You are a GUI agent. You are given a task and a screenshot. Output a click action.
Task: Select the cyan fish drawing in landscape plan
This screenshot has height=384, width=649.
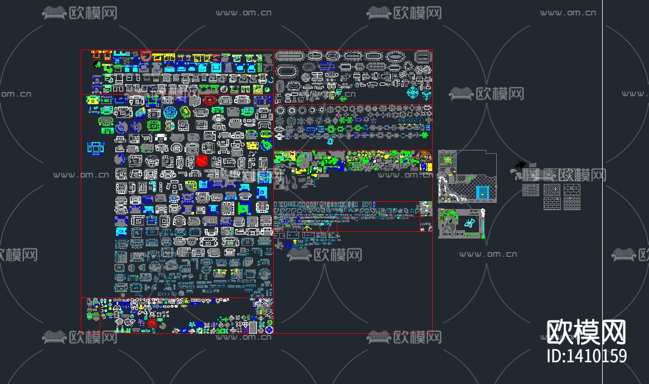click(x=469, y=222)
